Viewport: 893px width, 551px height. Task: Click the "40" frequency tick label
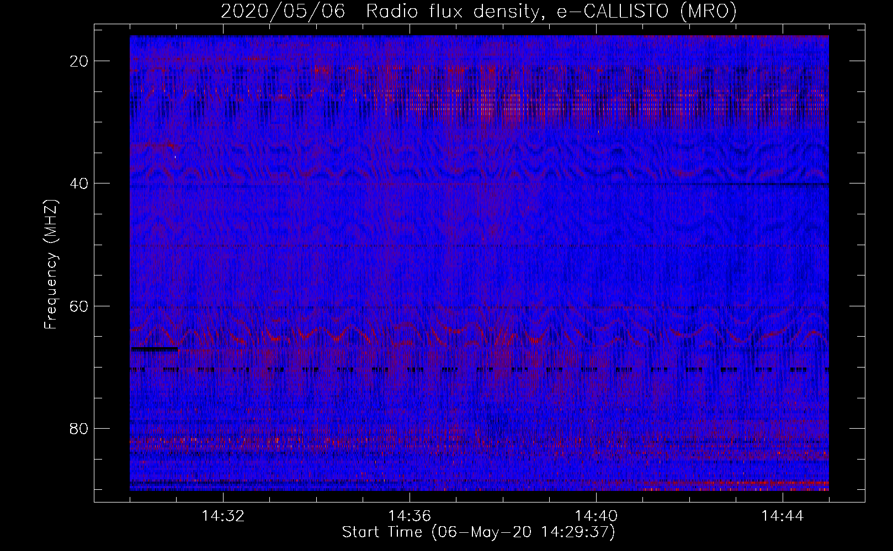tap(79, 183)
